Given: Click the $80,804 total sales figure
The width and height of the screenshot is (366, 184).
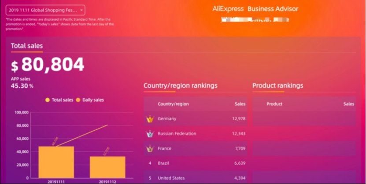Looking at the screenshot, I should (x=48, y=65).
